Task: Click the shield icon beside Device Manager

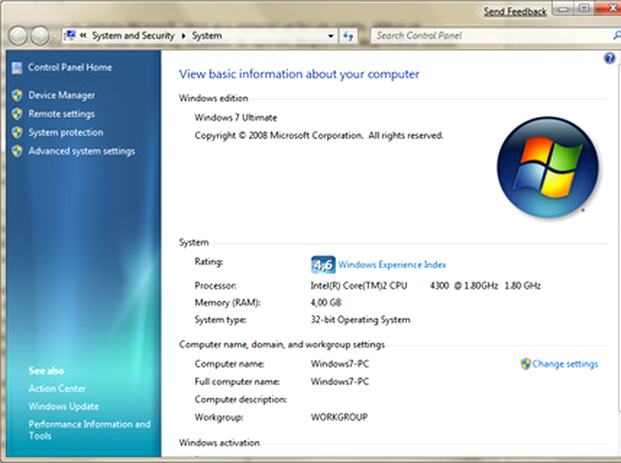Action: [17, 95]
